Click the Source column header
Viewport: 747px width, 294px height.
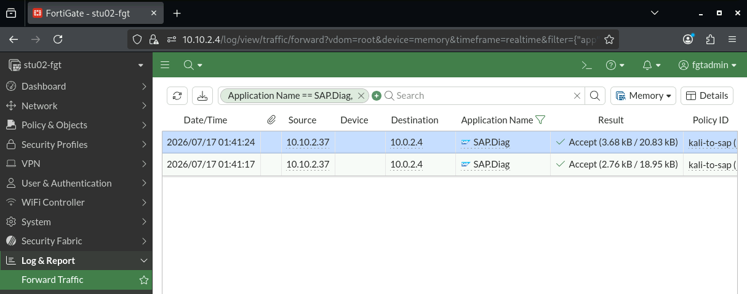(x=302, y=120)
